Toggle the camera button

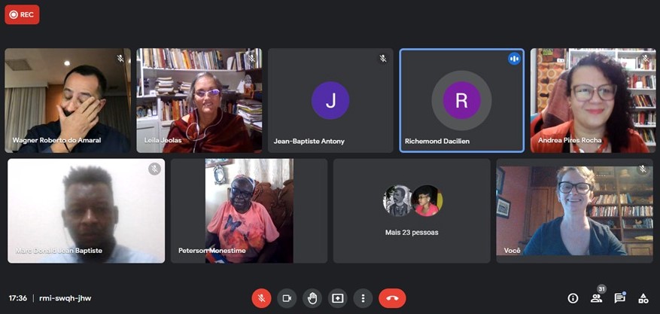tap(287, 298)
